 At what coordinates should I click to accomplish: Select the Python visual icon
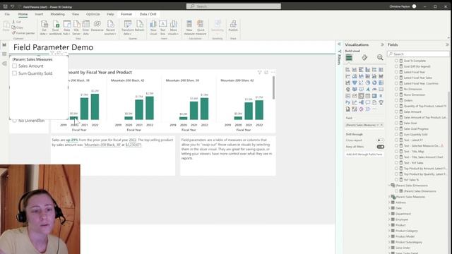(x=348, y=102)
